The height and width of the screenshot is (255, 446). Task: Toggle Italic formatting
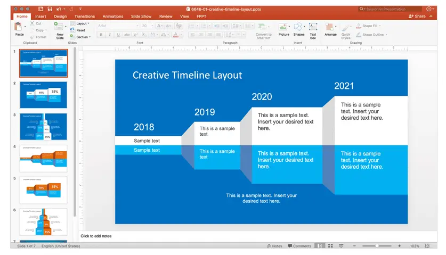click(110, 35)
